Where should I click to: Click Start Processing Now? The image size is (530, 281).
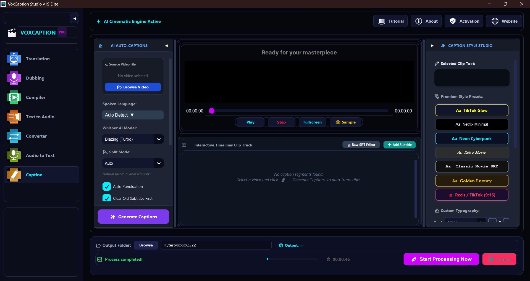441,259
